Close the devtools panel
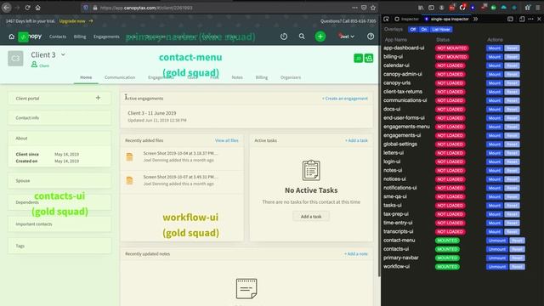 (539, 19)
